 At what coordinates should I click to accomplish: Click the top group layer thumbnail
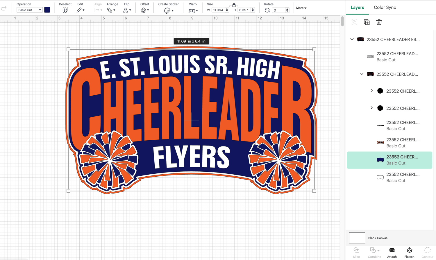coord(360,39)
